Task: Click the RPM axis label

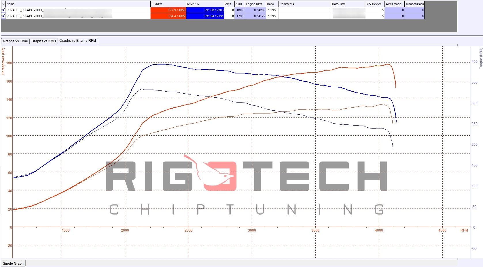Action: 464,230
